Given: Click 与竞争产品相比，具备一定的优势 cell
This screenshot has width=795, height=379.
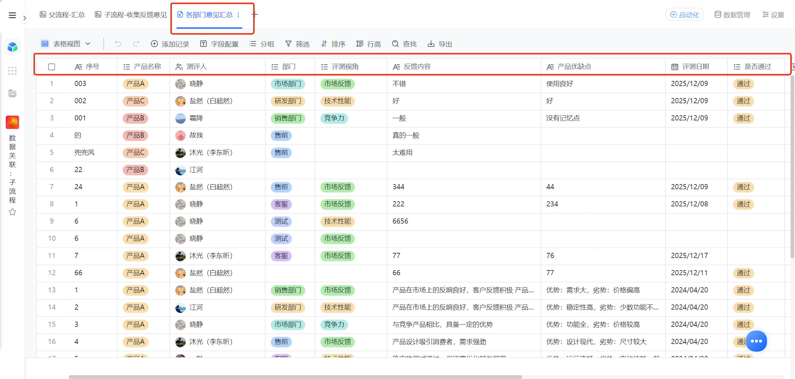Looking at the screenshot, I should pyautogui.click(x=464, y=325).
